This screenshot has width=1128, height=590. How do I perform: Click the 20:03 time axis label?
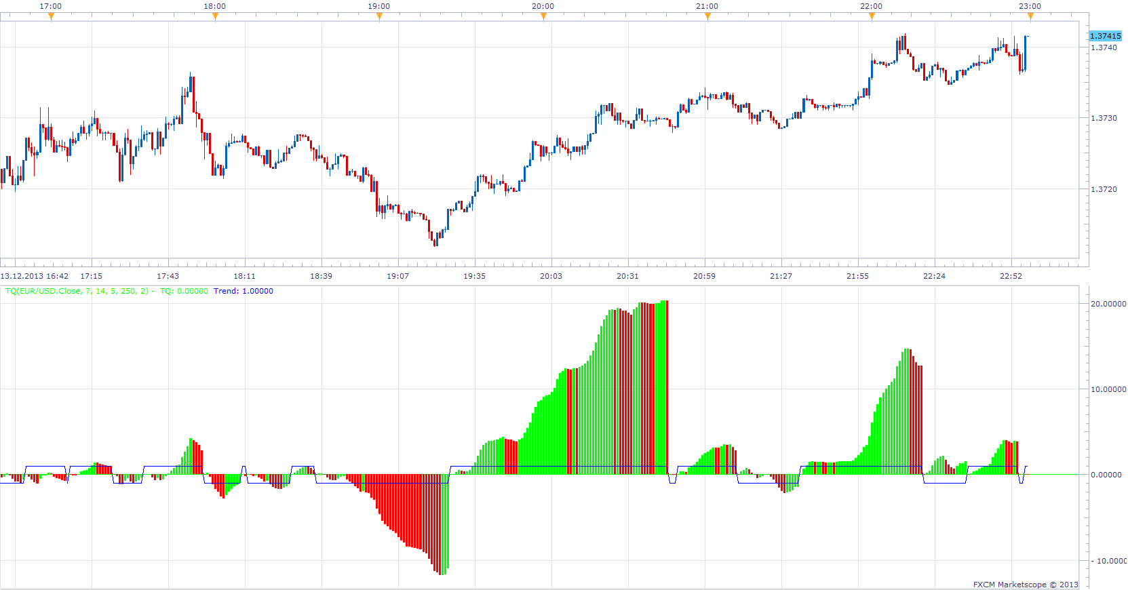(x=551, y=276)
